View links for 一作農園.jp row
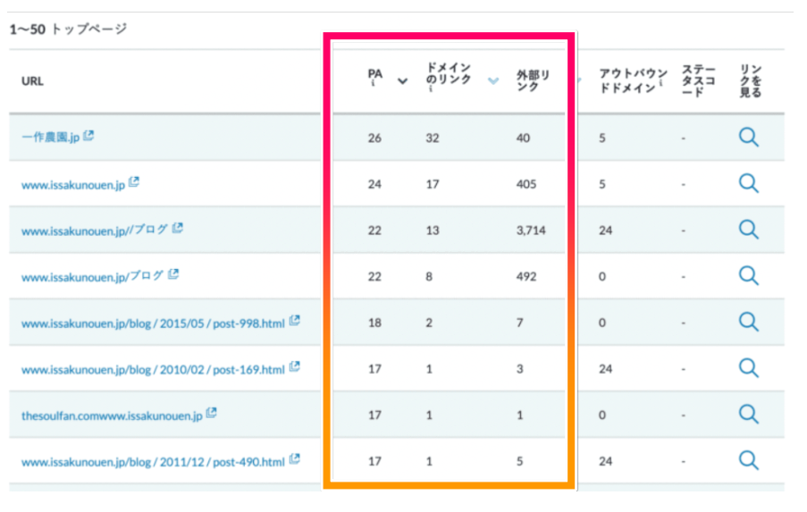 pos(748,138)
